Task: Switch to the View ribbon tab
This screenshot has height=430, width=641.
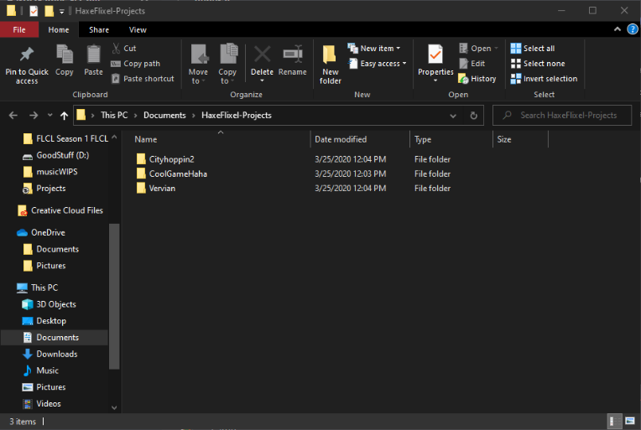Action: (138, 30)
